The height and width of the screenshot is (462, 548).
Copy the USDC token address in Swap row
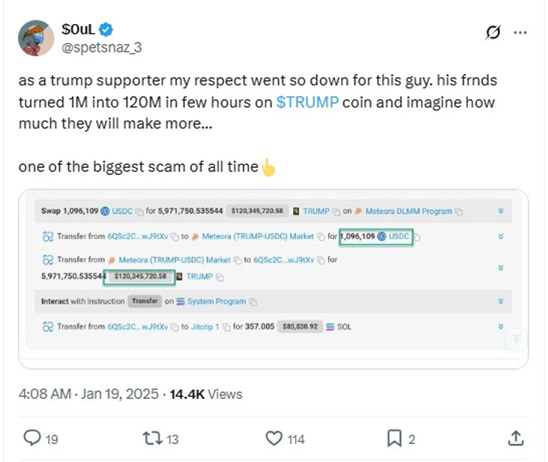coord(139,212)
